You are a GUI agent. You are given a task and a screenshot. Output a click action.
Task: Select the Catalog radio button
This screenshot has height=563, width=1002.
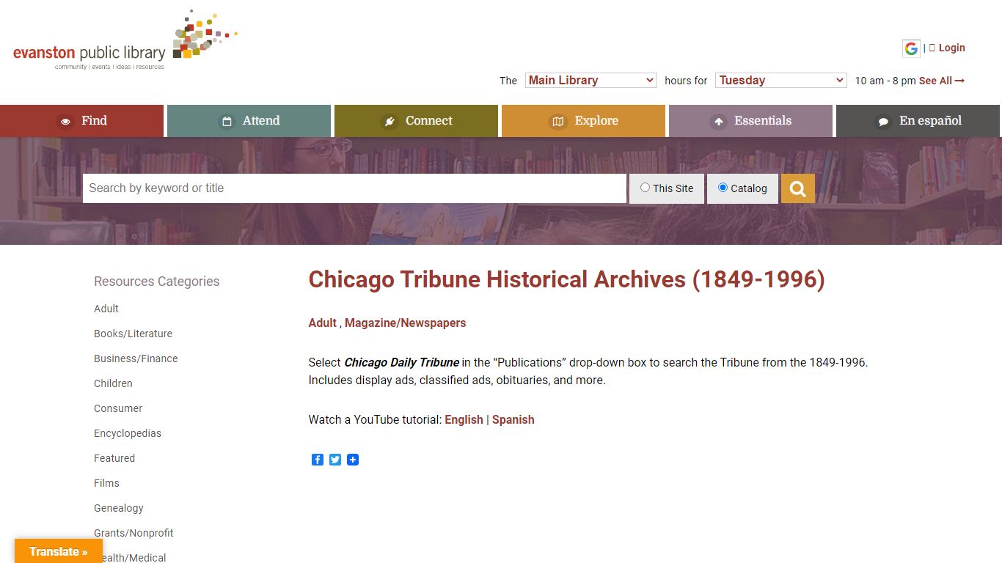(x=723, y=188)
